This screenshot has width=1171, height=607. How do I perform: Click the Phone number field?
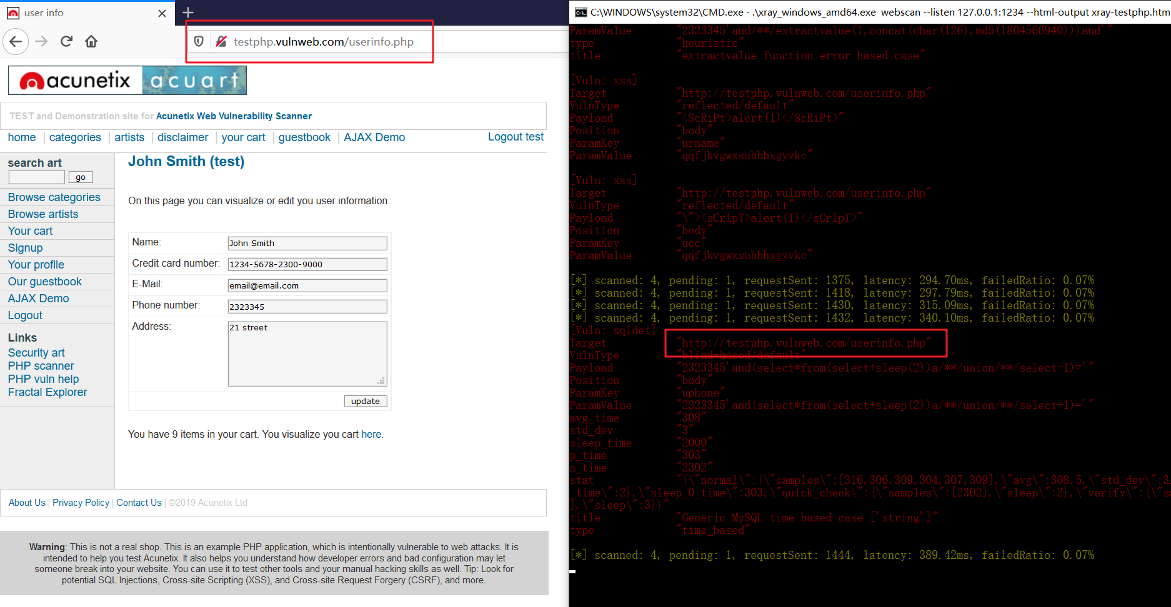[307, 307]
